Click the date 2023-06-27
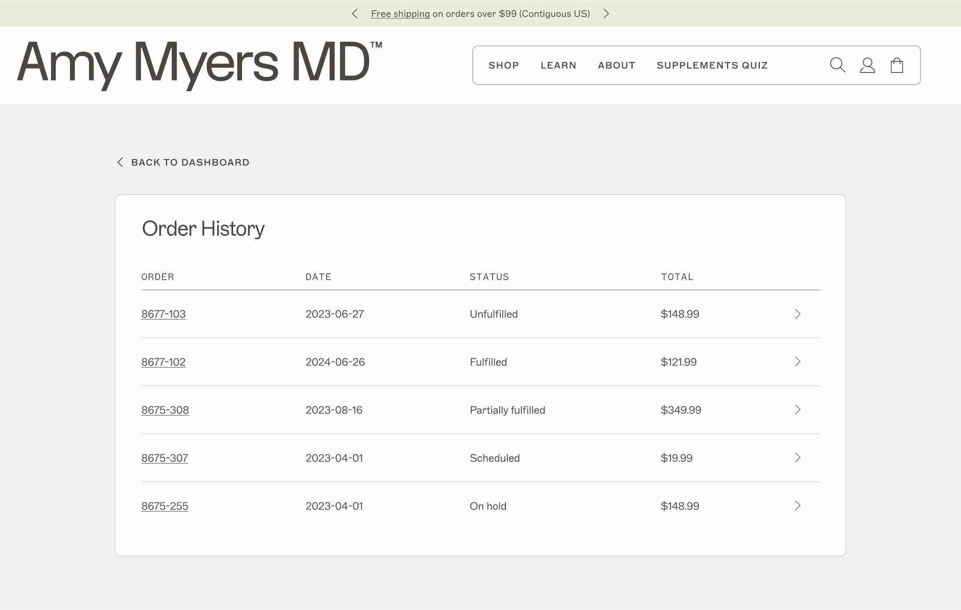This screenshot has width=961, height=610. coord(335,314)
